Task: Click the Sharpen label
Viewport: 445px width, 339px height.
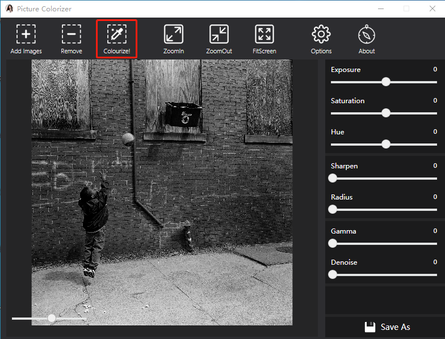Action: click(x=344, y=166)
